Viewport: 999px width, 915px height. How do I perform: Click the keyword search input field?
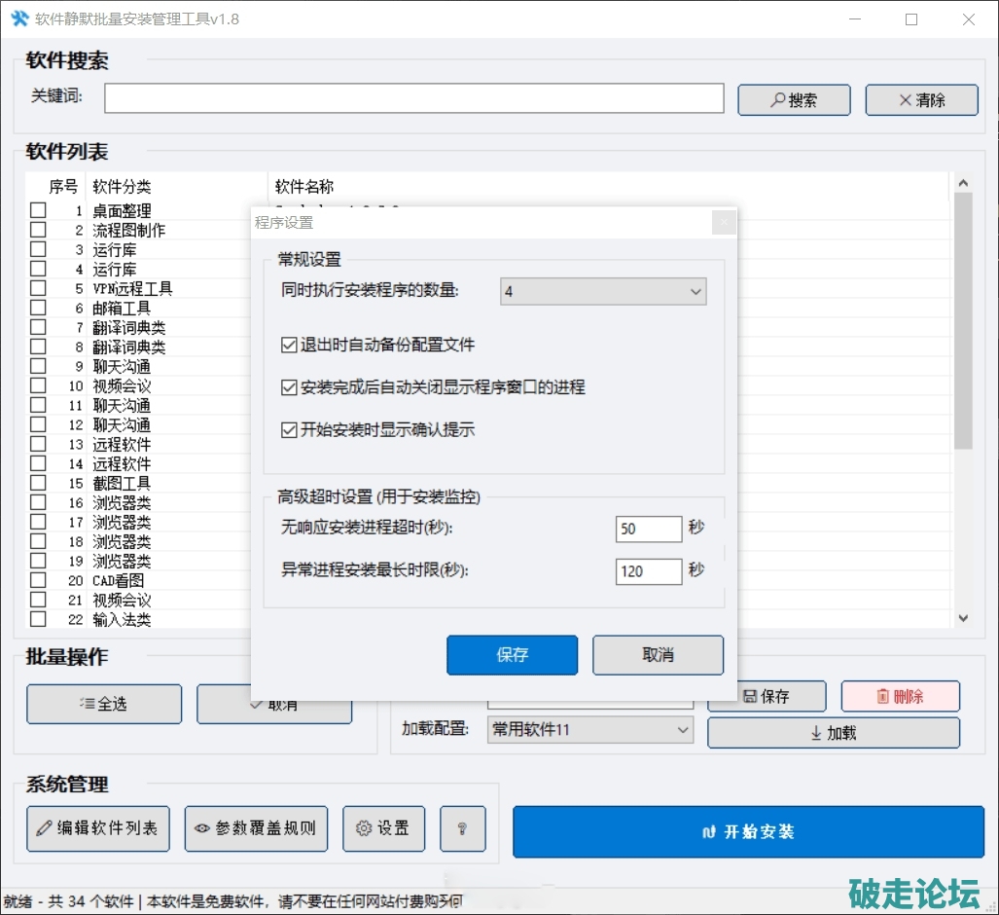[413, 98]
